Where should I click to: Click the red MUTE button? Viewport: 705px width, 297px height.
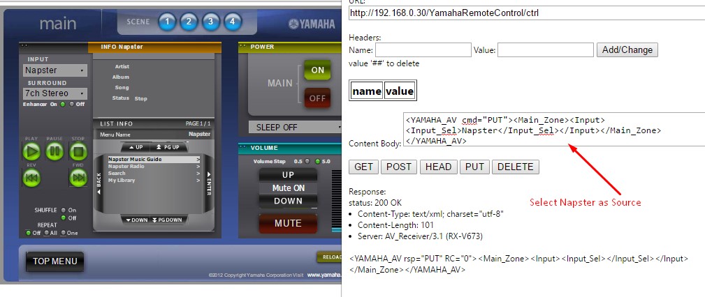(288, 223)
